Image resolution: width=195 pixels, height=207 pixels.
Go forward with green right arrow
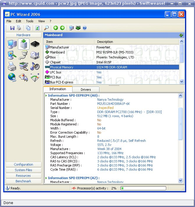point(62,28)
